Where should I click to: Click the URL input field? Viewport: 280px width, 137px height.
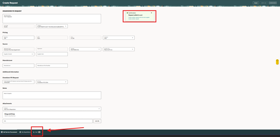(48, 121)
